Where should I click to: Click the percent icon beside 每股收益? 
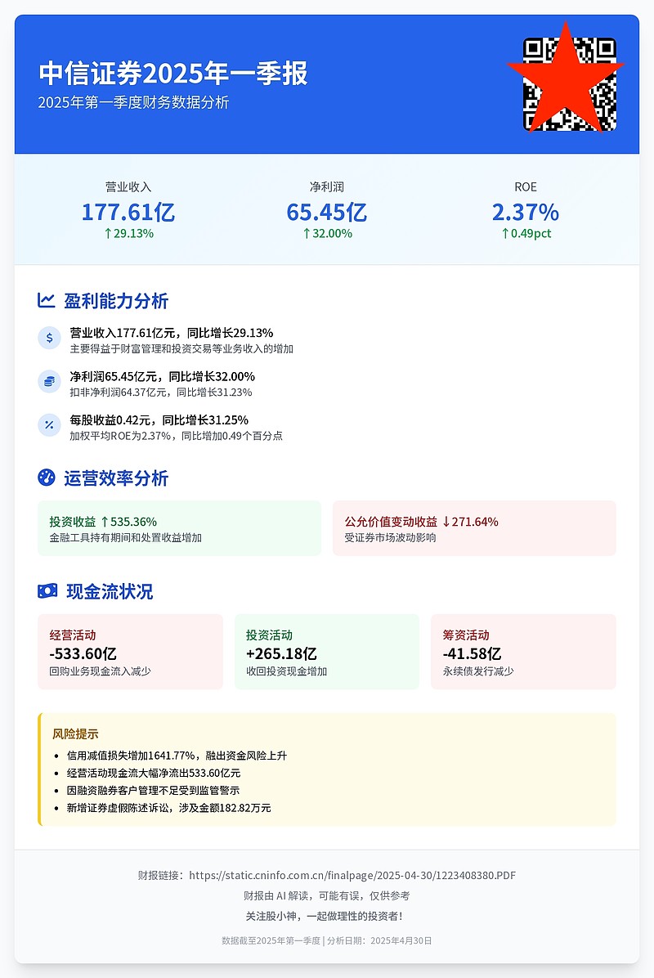(49, 424)
